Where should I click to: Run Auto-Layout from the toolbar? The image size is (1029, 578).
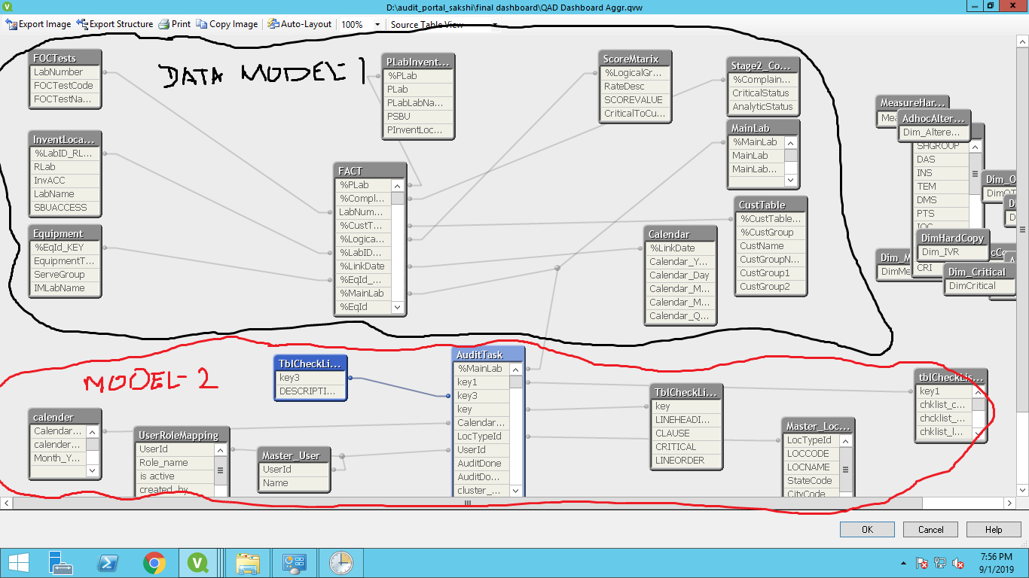300,24
